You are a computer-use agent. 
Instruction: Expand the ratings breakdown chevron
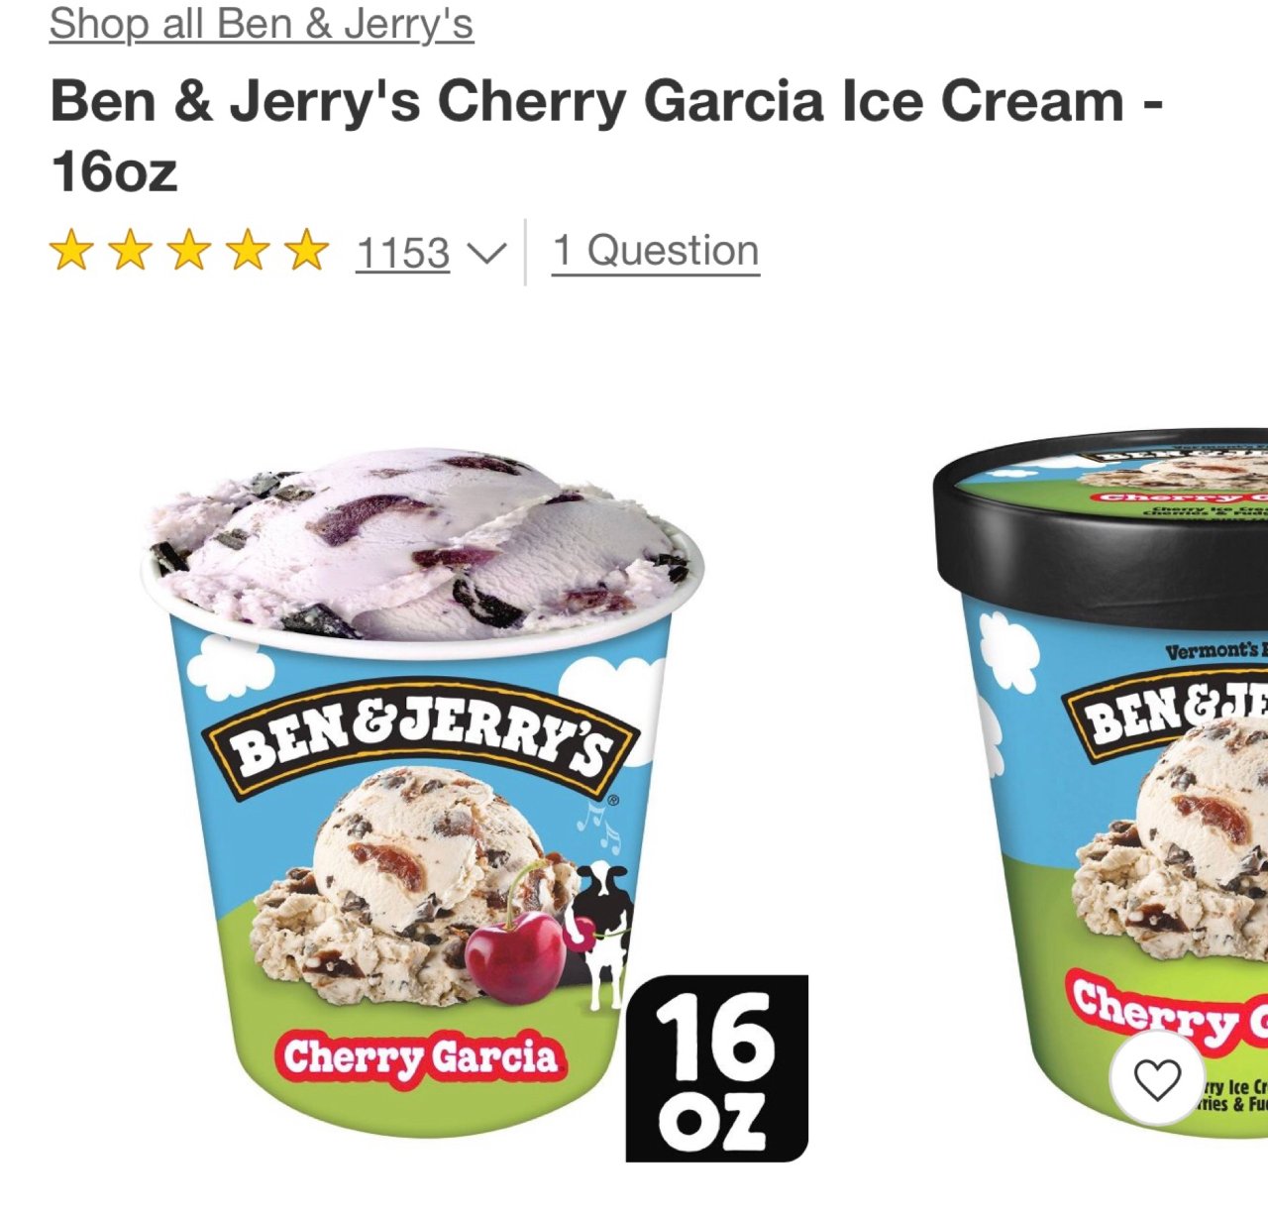485,254
